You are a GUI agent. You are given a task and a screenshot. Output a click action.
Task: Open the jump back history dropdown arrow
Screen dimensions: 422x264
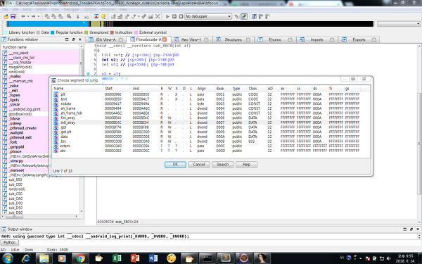[28, 16]
